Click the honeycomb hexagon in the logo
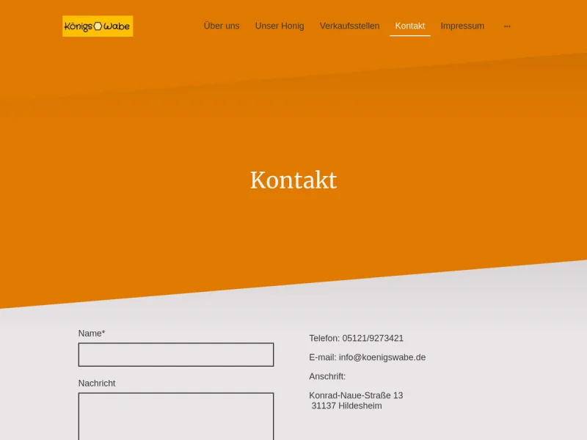587x440 pixels. click(98, 26)
